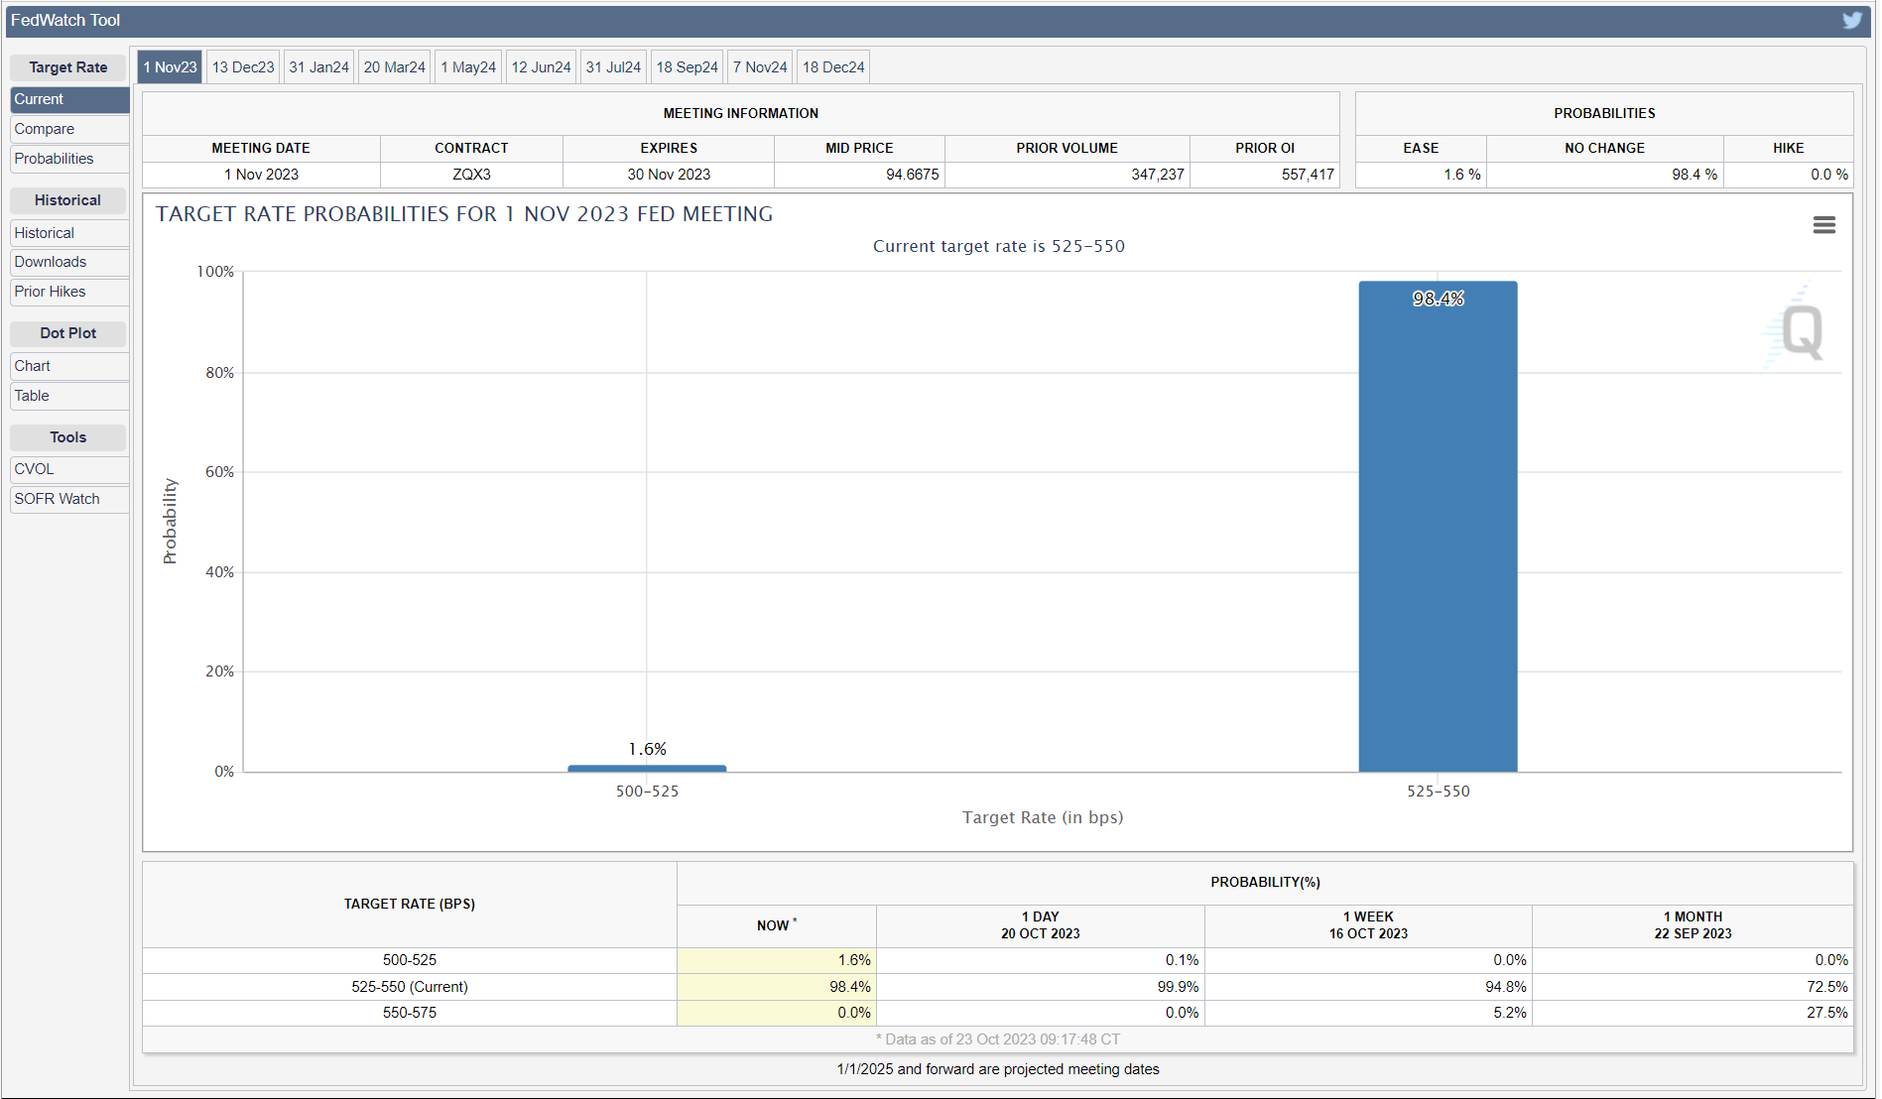Open the 20 Mar24 meeting tab
Screen dimensions: 1882x1099
coord(394,67)
